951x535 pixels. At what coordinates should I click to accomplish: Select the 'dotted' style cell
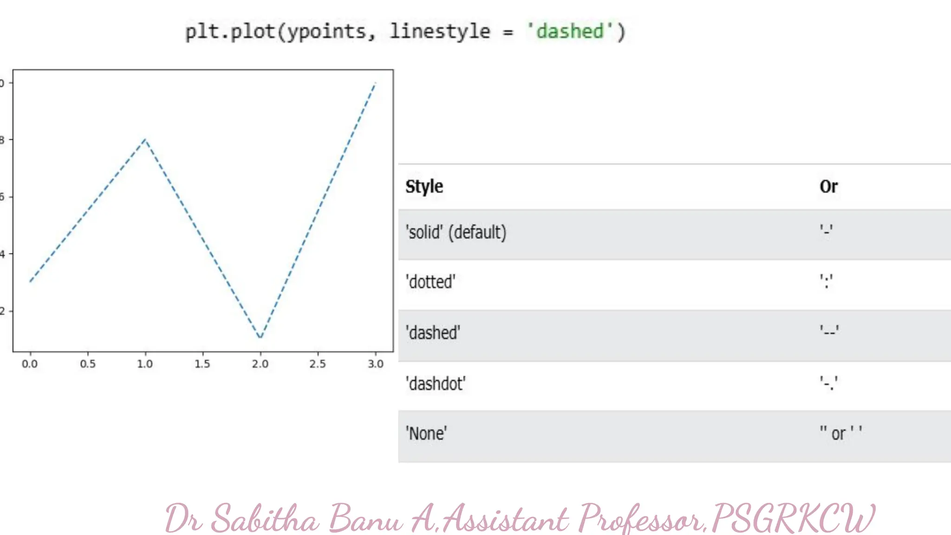(x=430, y=282)
